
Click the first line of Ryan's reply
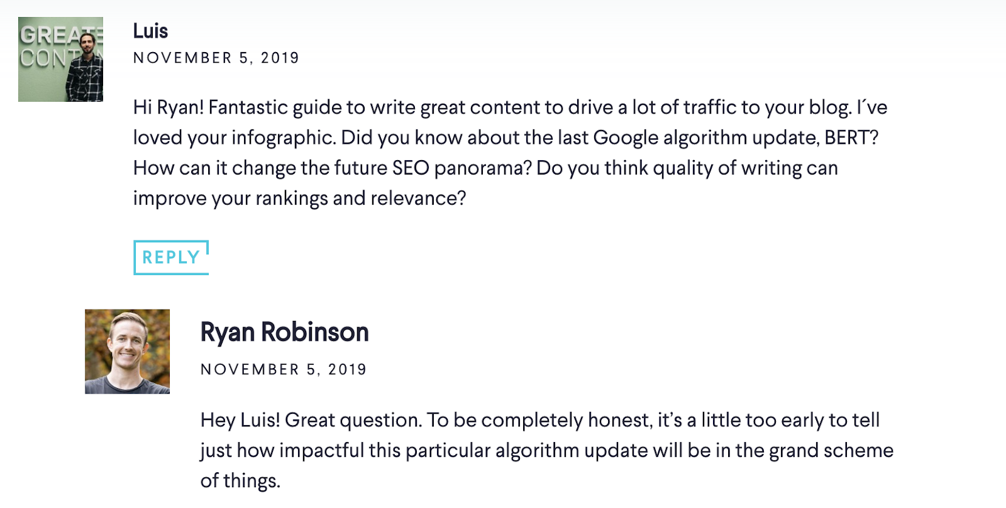click(541, 419)
